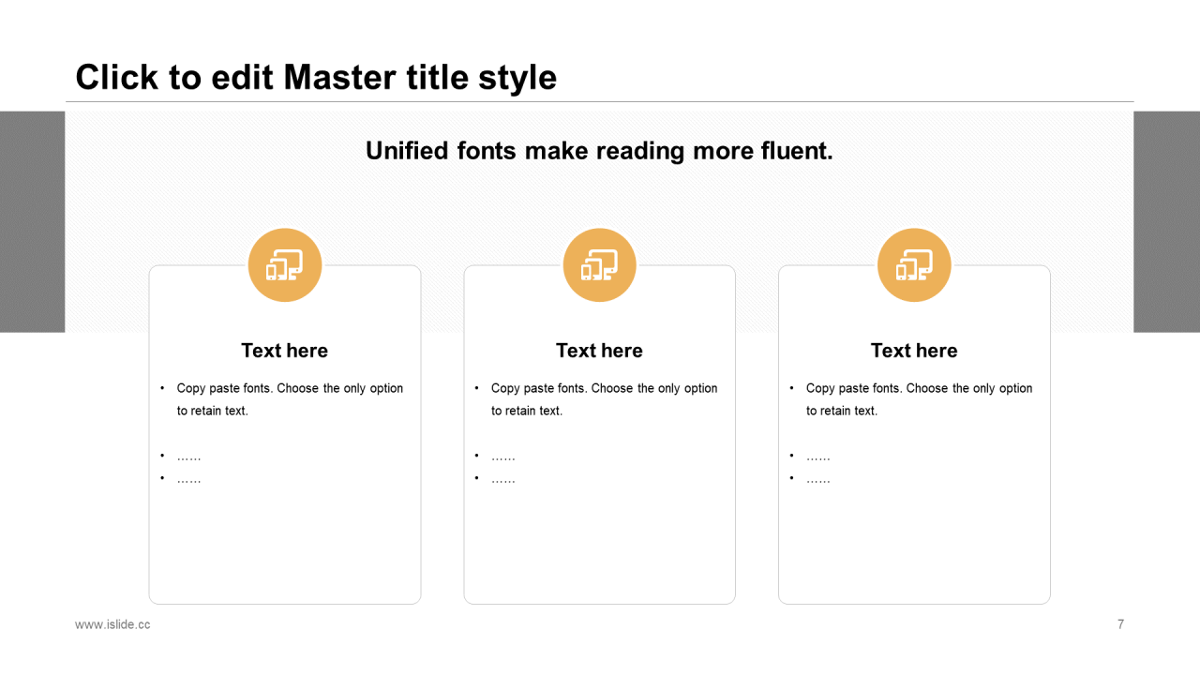
Task: Select the dark gray bar on the left edge
Action: 32,221
